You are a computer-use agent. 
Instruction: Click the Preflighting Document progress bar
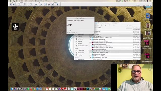click(80, 29)
